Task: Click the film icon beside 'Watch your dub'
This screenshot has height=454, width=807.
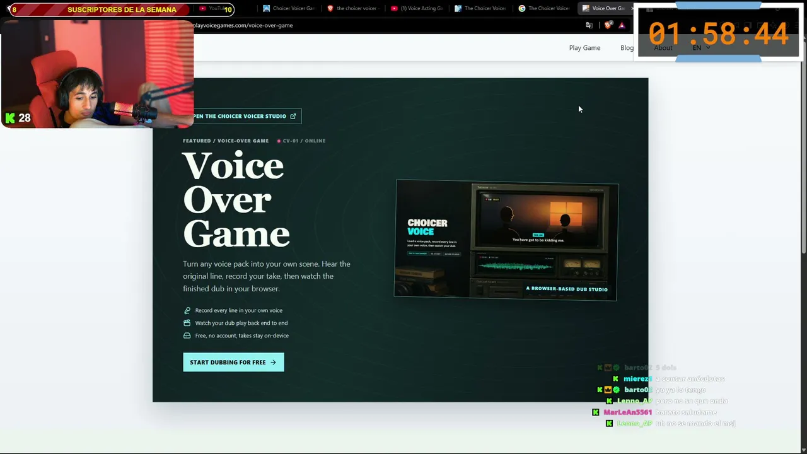Action: [x=187, y=323]
